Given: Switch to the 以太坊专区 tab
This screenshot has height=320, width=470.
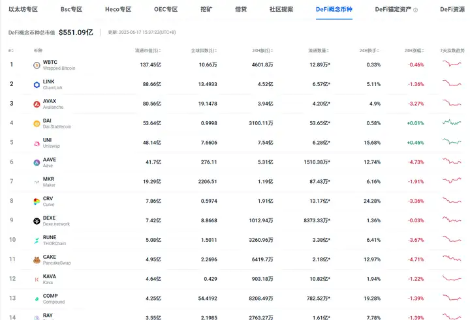Looking at the screenshot, I should coord(23,9).
